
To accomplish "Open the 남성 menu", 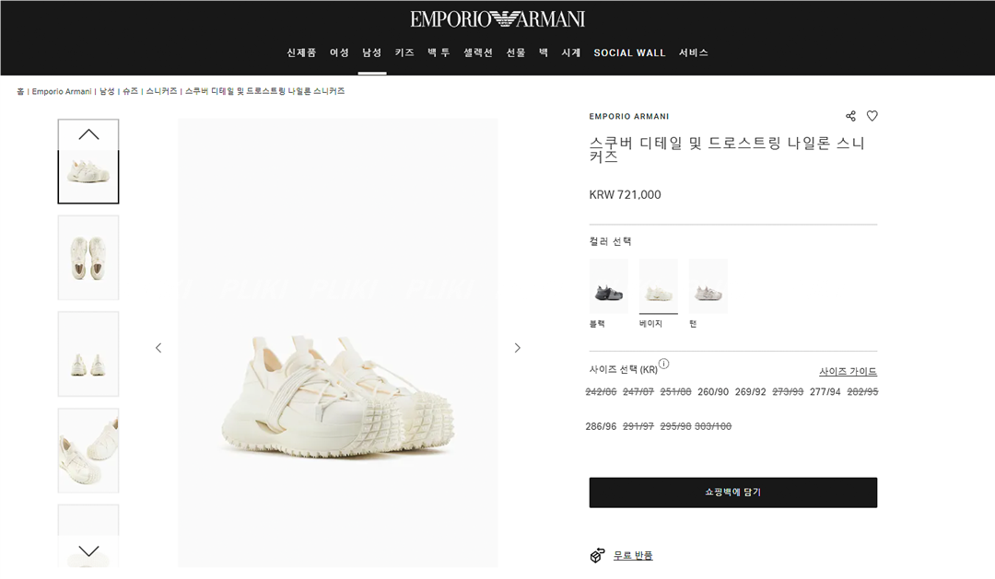I will [371, 53].
